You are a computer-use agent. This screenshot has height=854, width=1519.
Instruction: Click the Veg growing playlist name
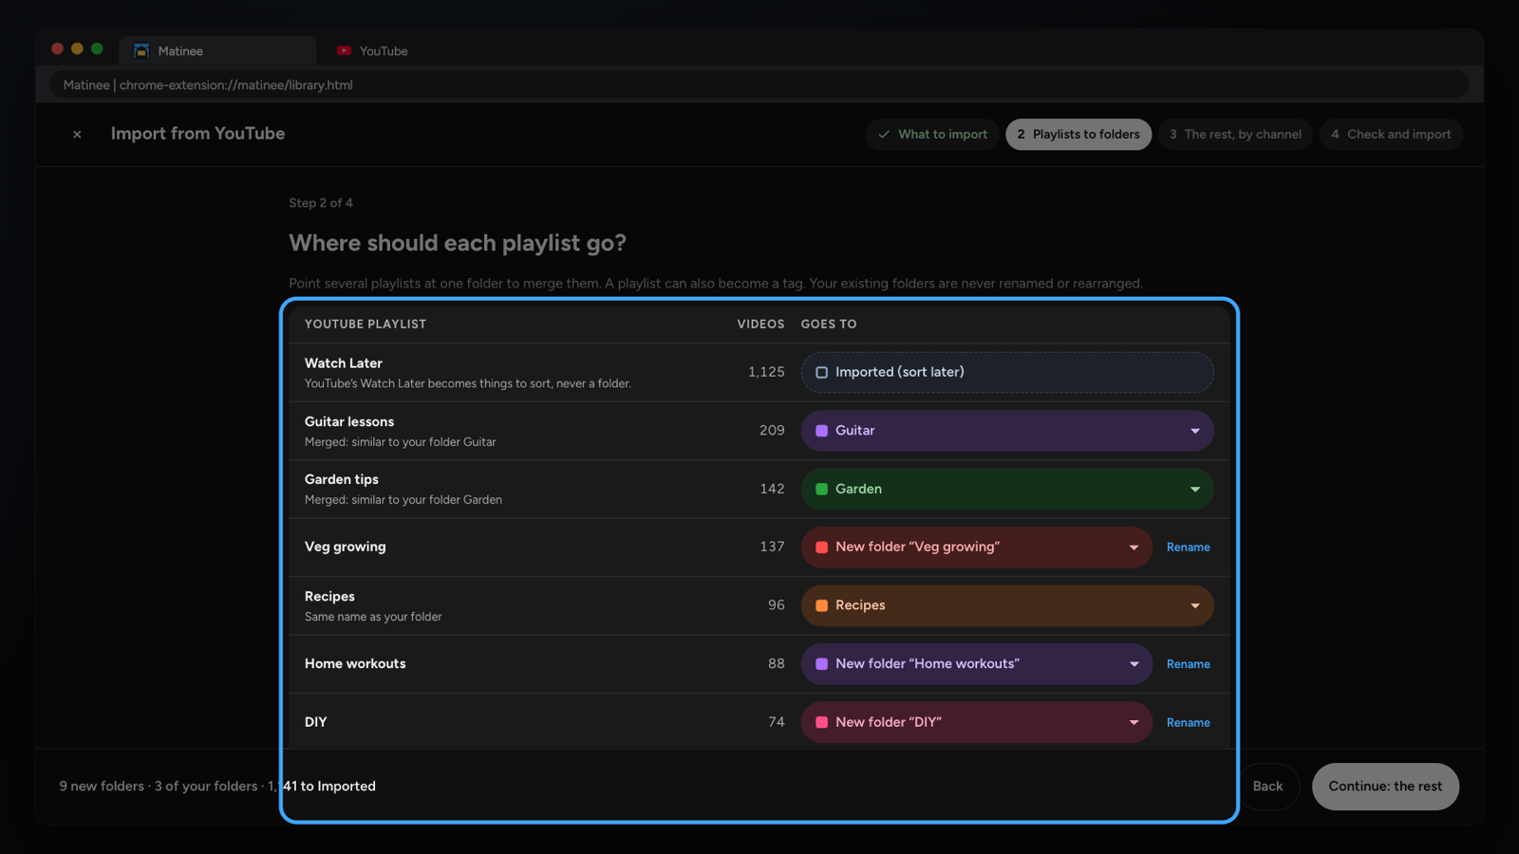click(x=346, y=547)
